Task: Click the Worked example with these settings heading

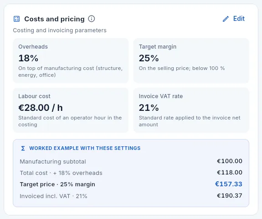Action: pos(85,148)
